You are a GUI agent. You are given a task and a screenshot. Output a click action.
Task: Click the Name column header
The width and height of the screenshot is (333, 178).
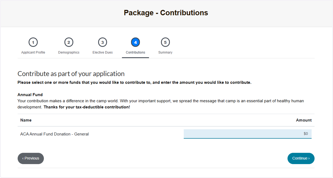[26, 120]
